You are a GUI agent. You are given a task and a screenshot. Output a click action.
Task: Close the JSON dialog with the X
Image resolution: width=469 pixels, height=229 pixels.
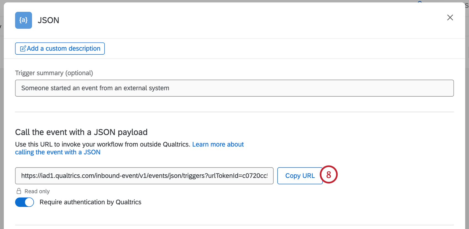pyautogui.click(x=450, y=18)
